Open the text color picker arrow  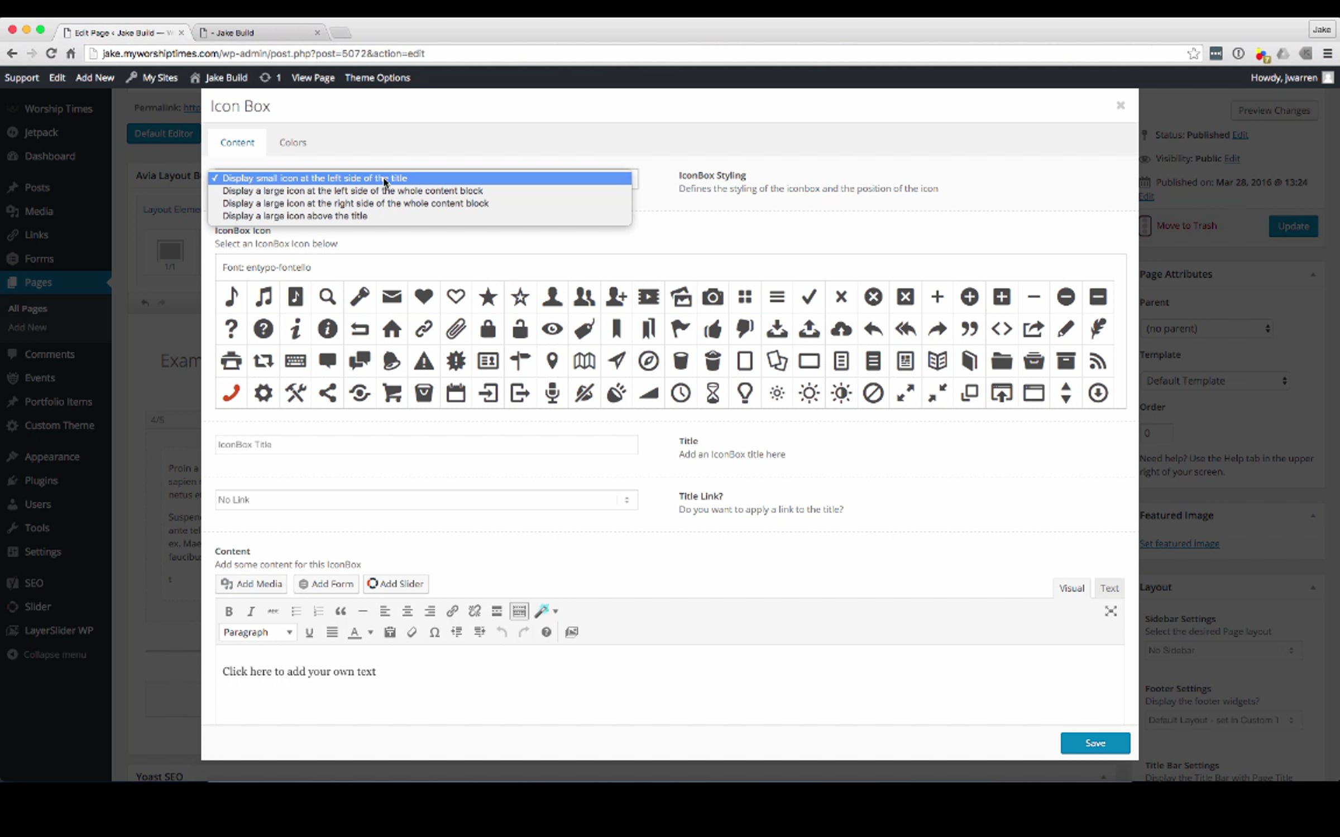pos(370,632)
